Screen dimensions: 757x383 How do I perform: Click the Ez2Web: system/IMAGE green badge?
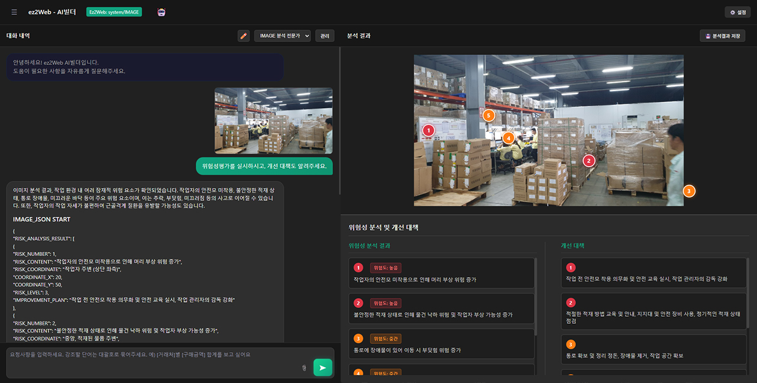click(114, 12)
